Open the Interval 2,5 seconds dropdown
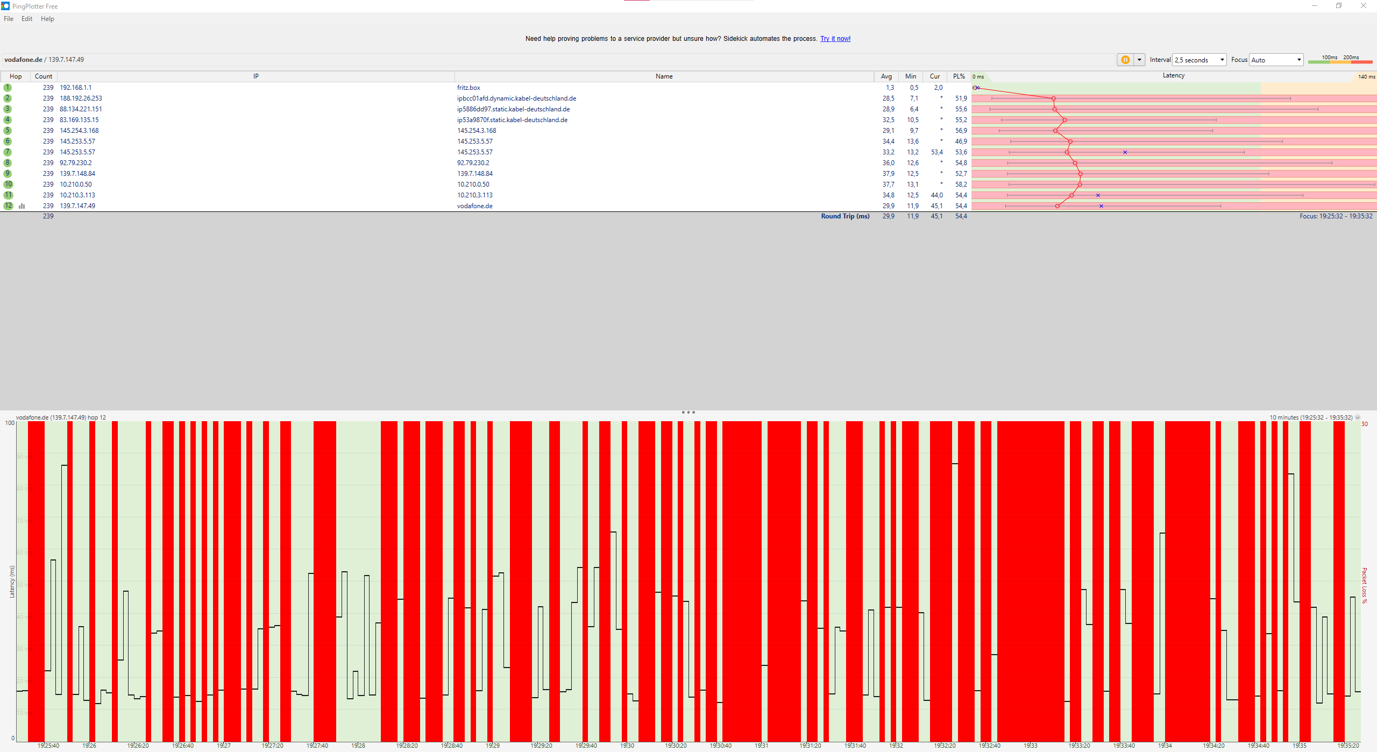The width and height of the screenshot is (1377, 752). click(1199, 60)
